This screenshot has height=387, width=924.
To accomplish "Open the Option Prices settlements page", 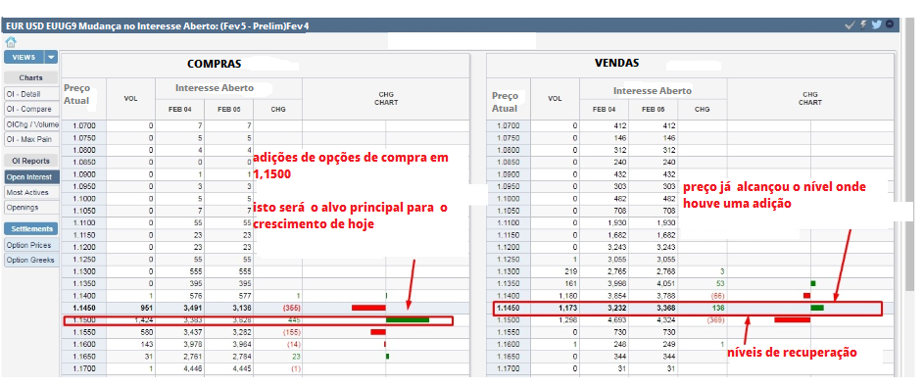I will click(x=31, y=245).
